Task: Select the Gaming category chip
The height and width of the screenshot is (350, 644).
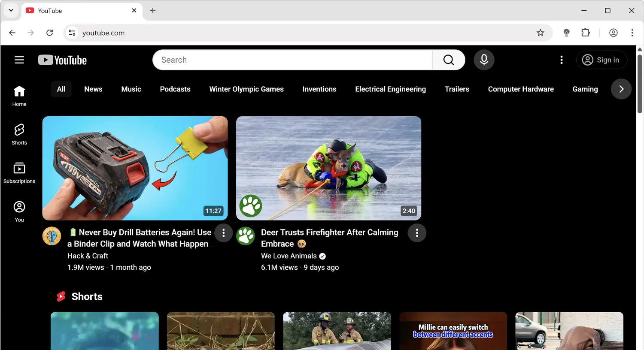Action: (585, 89)
